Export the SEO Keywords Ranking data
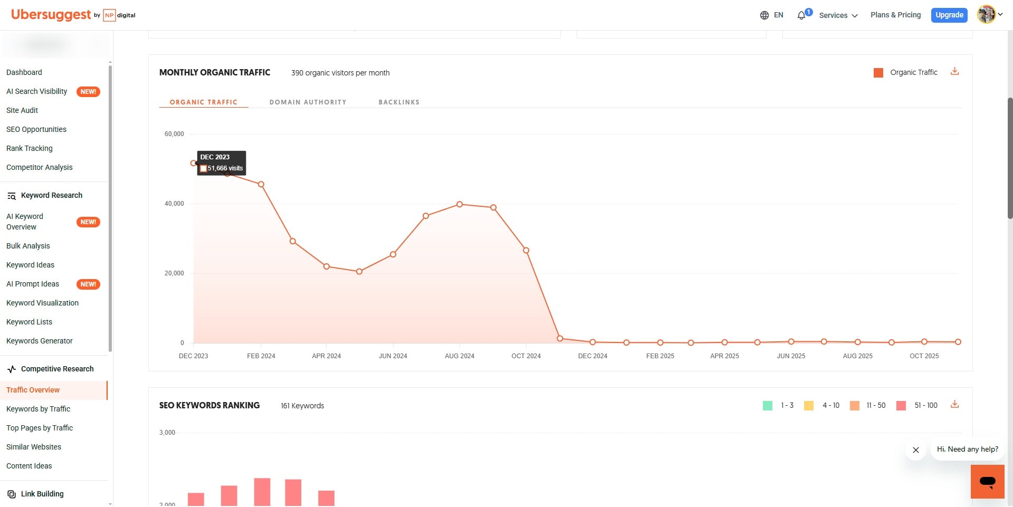This screenshot has width=1013, height=507. [955, 404]
